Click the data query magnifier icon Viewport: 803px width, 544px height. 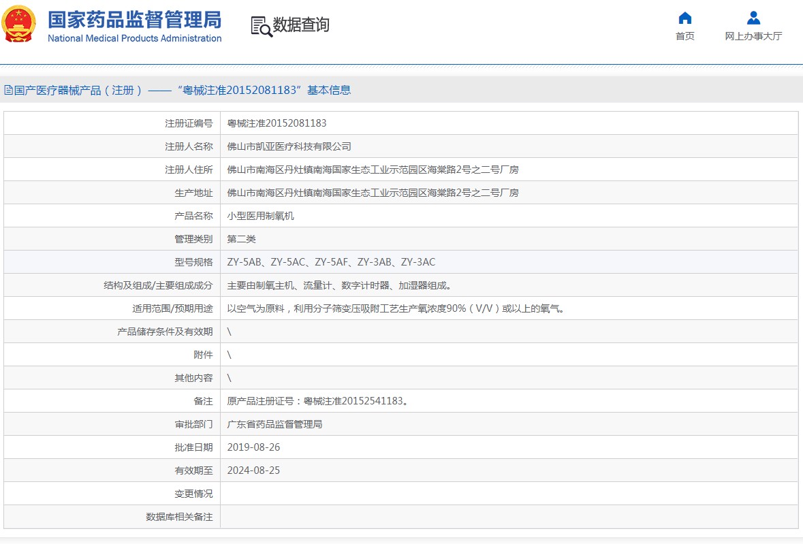point(261,26)
